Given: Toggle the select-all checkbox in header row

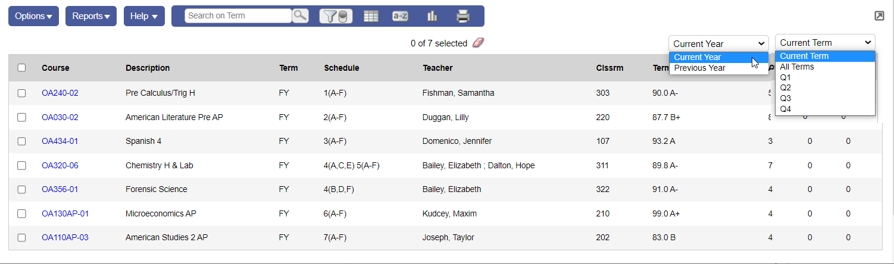Looking at the screenshot, I should point(22,68).
